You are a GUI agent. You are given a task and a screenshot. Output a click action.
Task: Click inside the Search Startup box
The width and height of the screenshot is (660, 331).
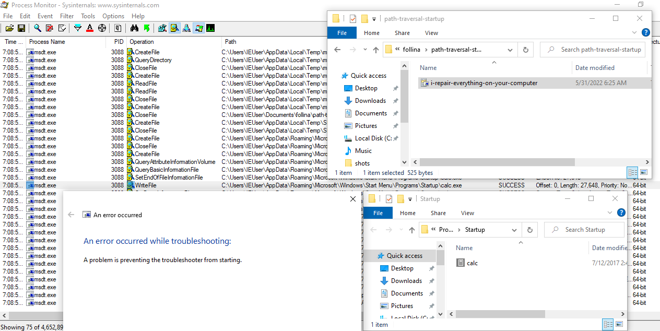[x=584, y=229]
